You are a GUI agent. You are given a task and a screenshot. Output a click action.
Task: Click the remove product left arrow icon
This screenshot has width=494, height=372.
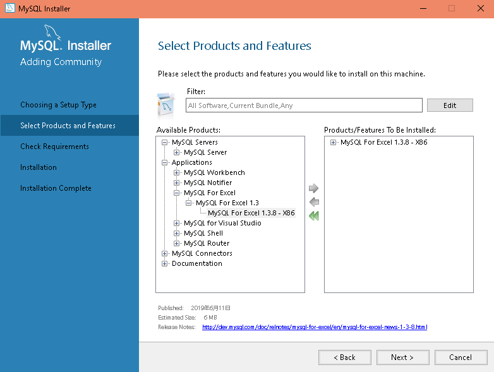pyautogui.click(x=314, y=202)
